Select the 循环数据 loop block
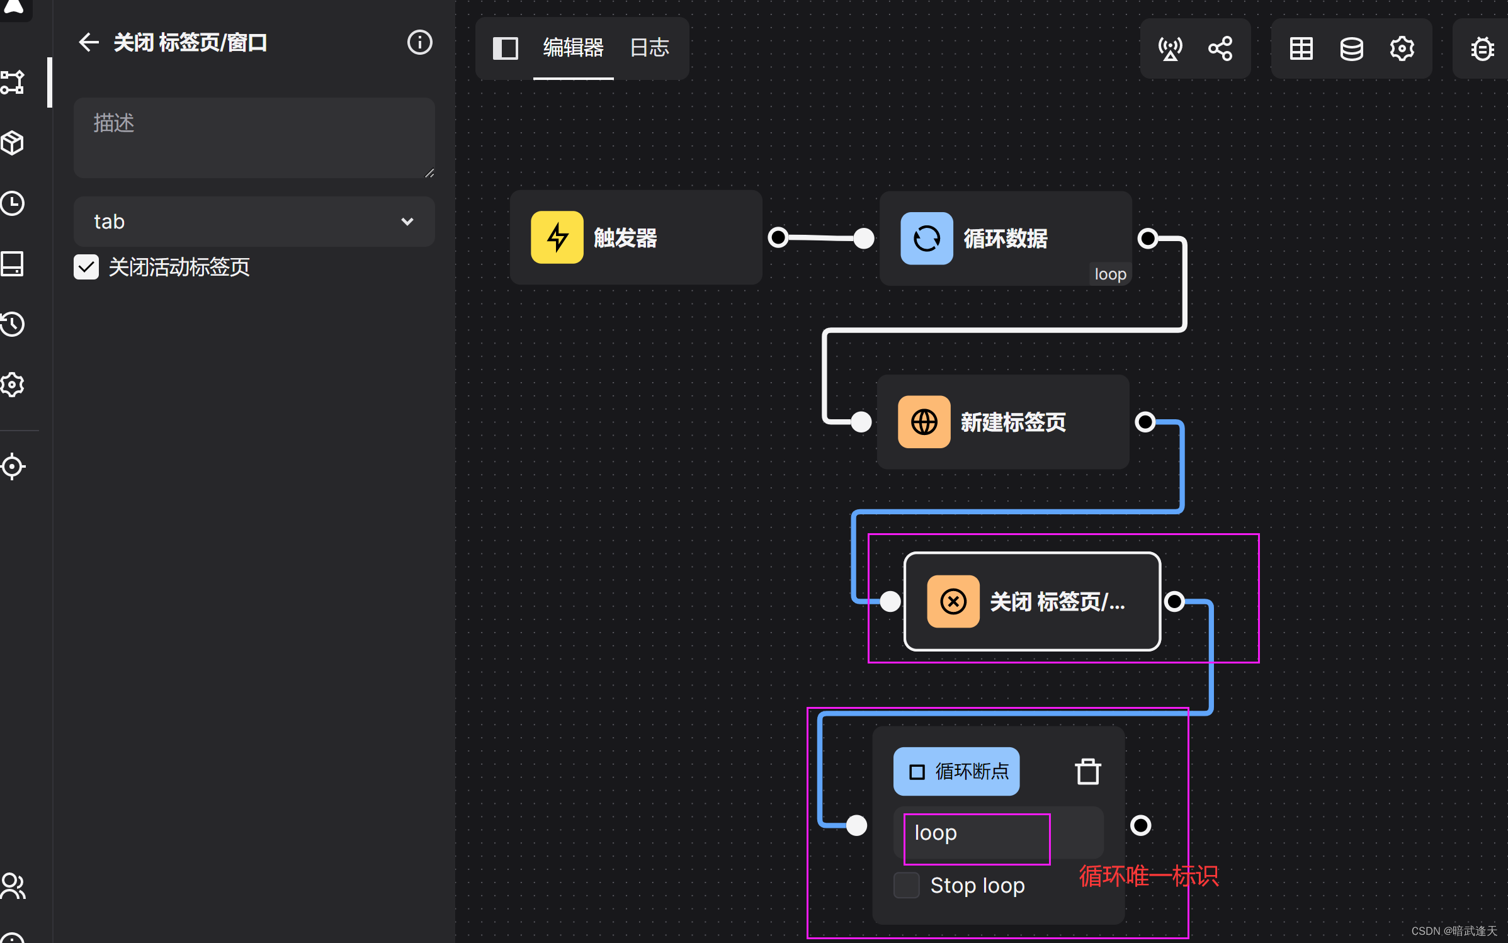This screenshot has height=943, width=1508. 1005,238
